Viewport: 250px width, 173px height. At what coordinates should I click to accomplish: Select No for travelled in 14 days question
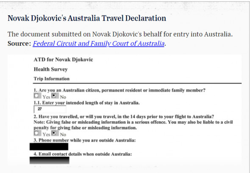click(55, 133)
